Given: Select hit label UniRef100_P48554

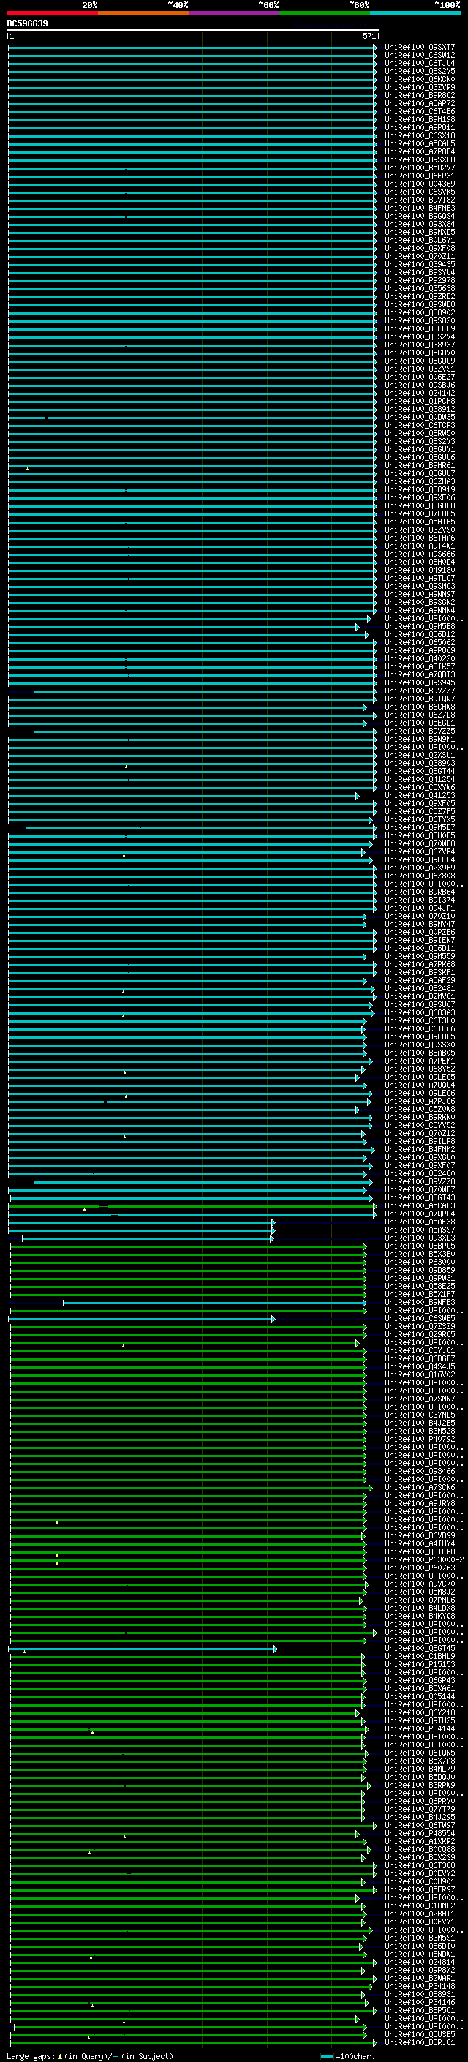Looking at the screenshot, I should tap(420, 1834).
